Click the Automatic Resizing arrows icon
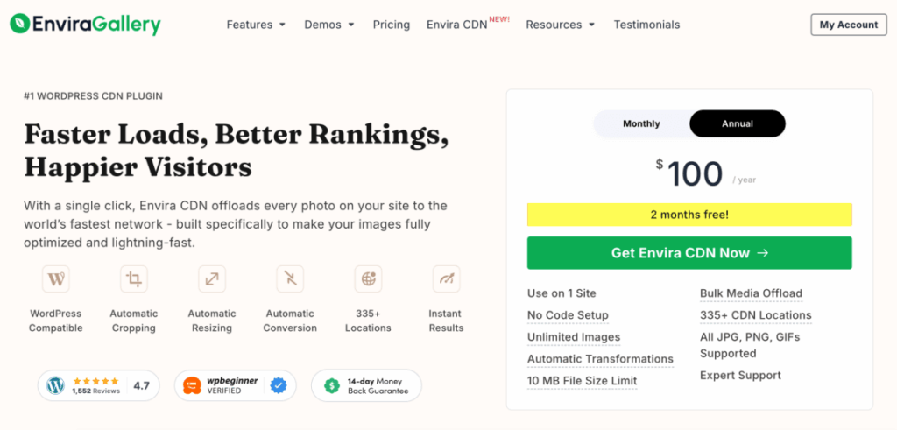897x430 pixels. pyautogui.click(x=212, y=279)
